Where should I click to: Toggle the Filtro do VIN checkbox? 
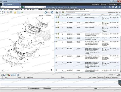coord(47,7)
